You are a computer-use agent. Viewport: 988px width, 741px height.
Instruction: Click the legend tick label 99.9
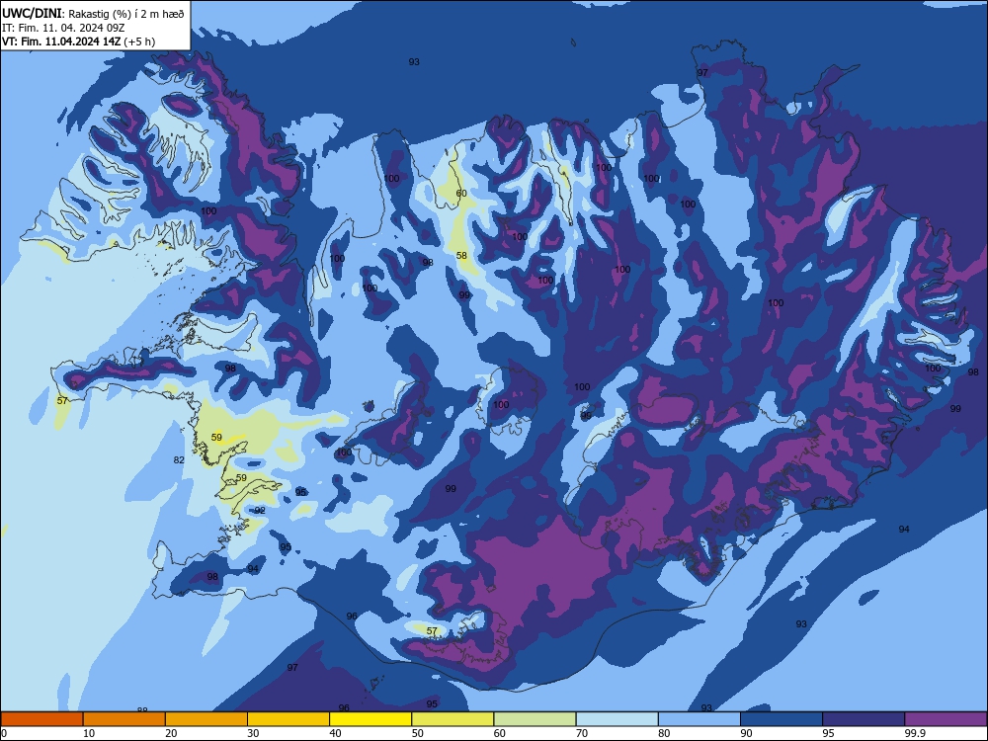pyautogui.click(x=914, y=733)
